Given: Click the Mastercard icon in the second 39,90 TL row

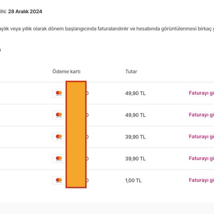Looking at the screenshot, I should point(59,158).
